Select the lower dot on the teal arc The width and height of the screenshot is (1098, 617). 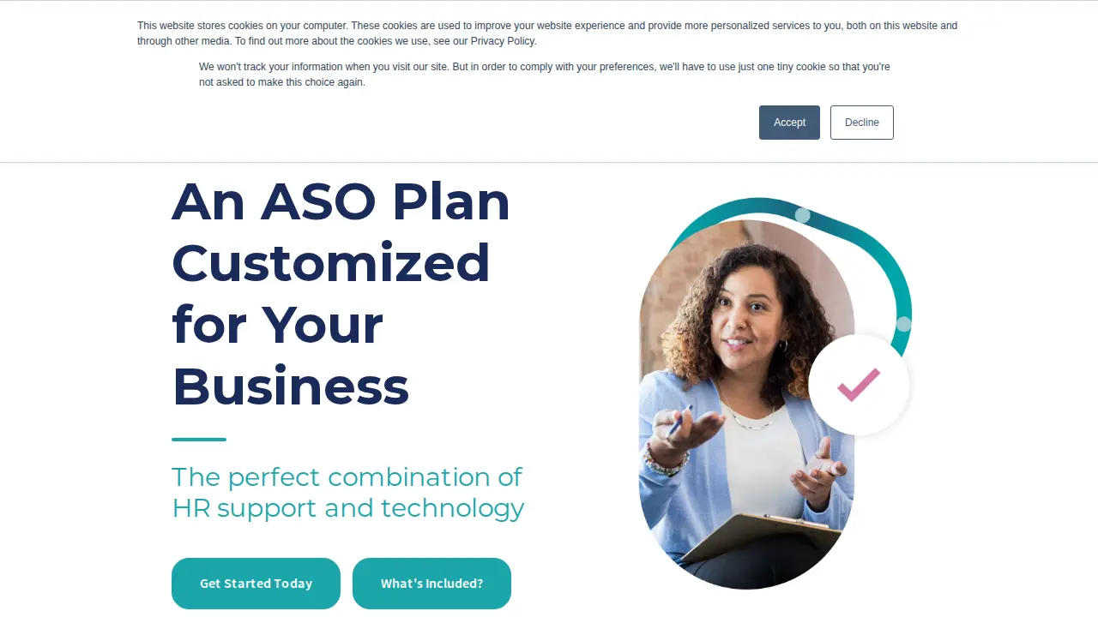tap(903, 324)
